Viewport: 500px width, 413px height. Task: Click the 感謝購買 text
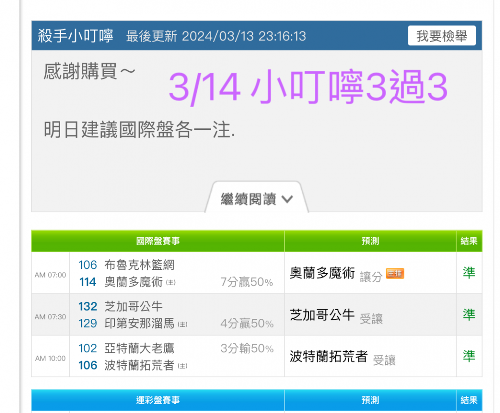click(89, 71)
